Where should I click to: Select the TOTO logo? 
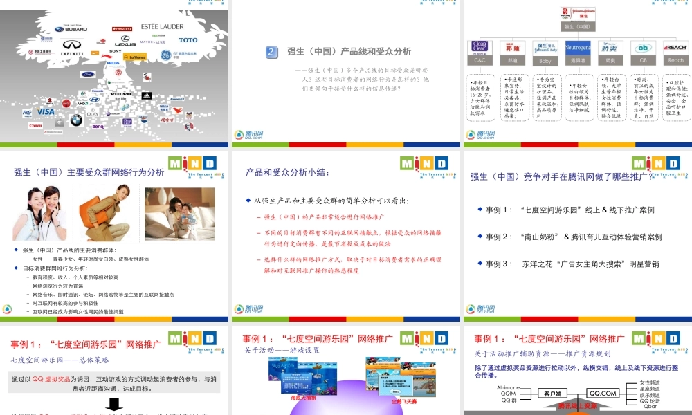pos(188,40)
